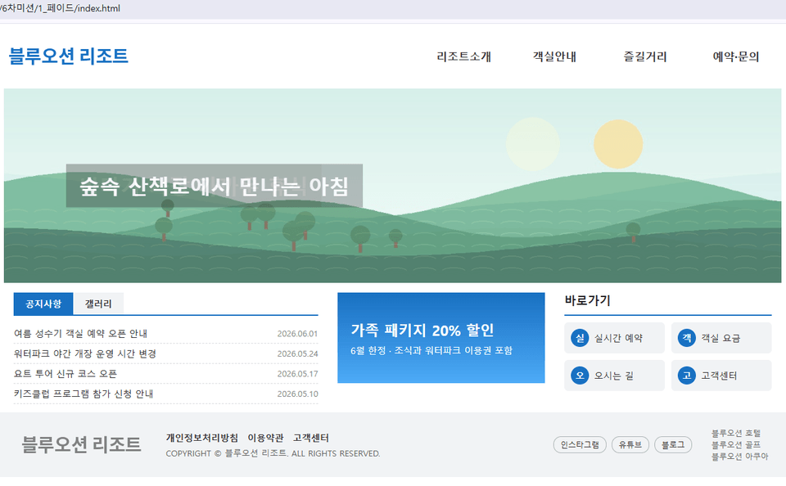Open 이용약관 in the footer
786x486 pixels.
pyautogui.click(x=265, y=438)
